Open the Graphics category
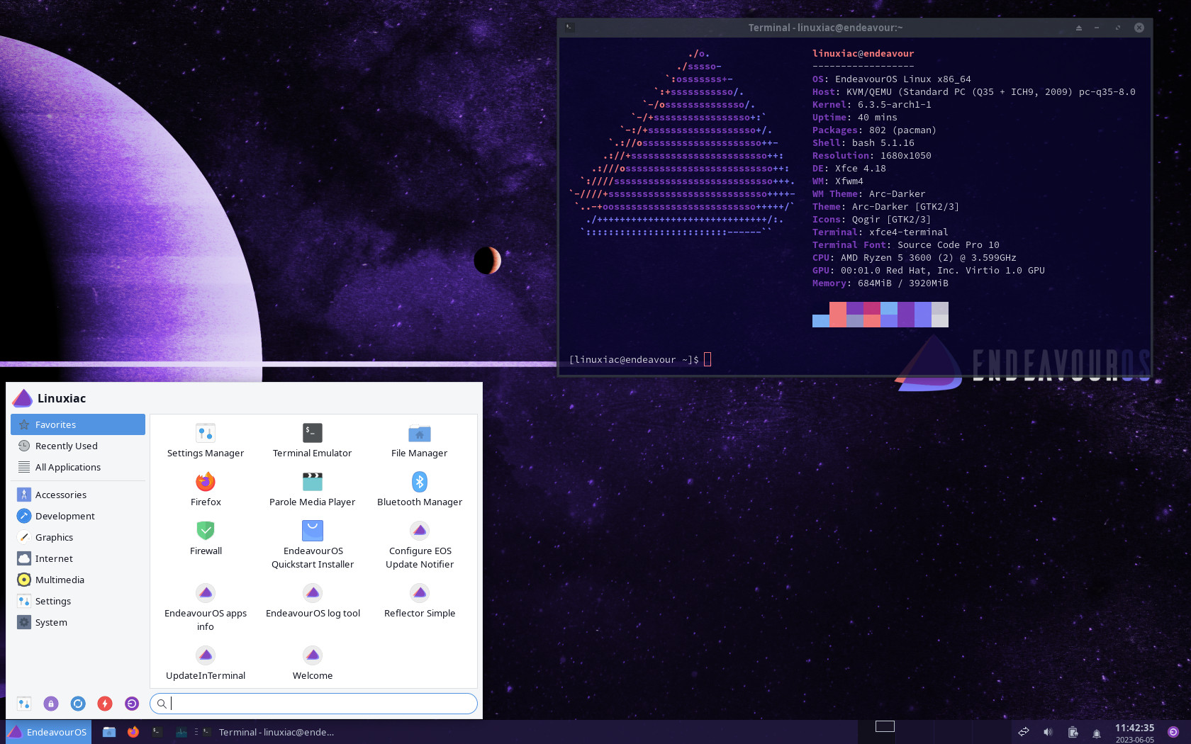Screen dimensions: 1191x744 tap(78, 537)
